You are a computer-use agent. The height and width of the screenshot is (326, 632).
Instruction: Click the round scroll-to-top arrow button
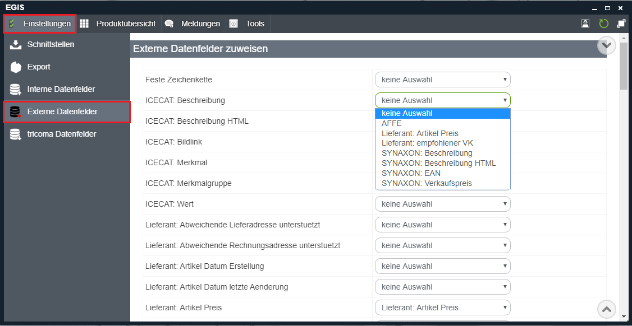pyautogui.click(x=607, y=309)
